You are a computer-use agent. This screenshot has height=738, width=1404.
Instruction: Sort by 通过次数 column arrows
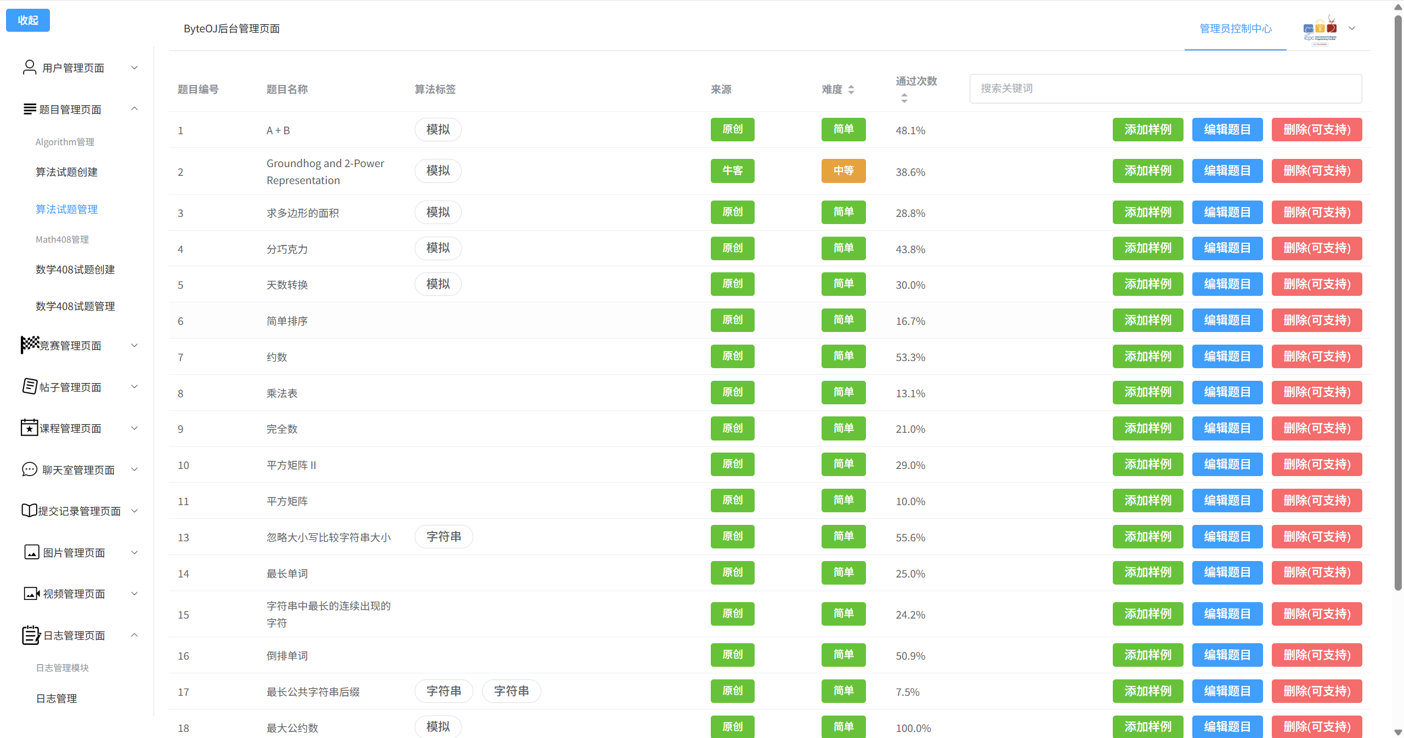click(x=904, y=98)
